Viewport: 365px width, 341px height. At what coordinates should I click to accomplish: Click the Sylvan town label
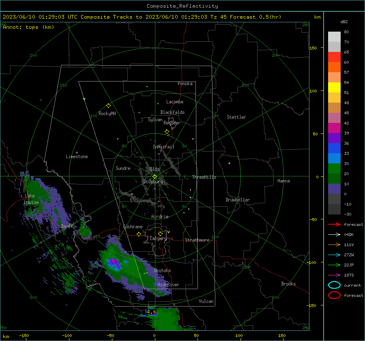(155, 120)
